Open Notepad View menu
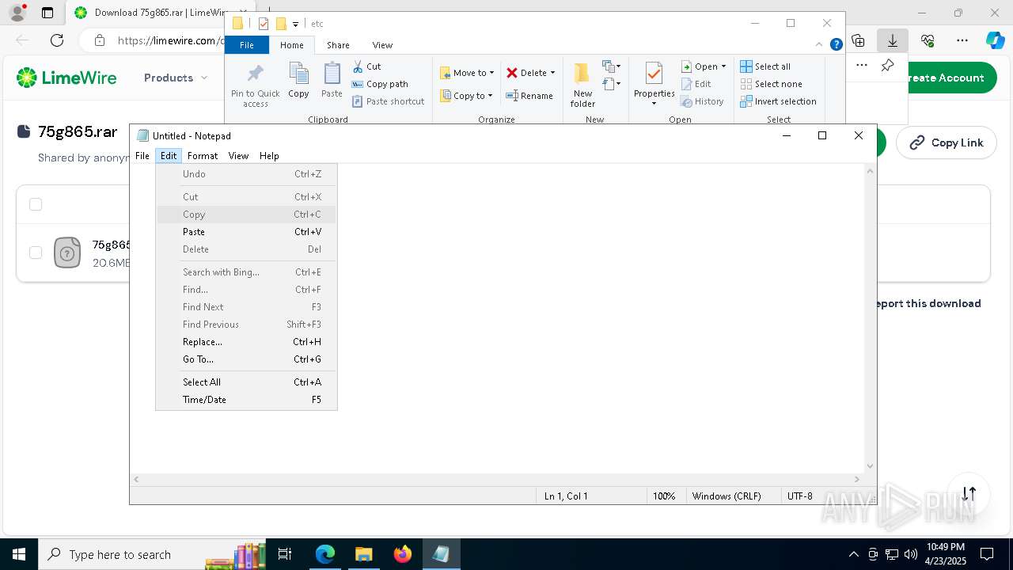This screenshot has width=1013, height=570. click(238, 156)
